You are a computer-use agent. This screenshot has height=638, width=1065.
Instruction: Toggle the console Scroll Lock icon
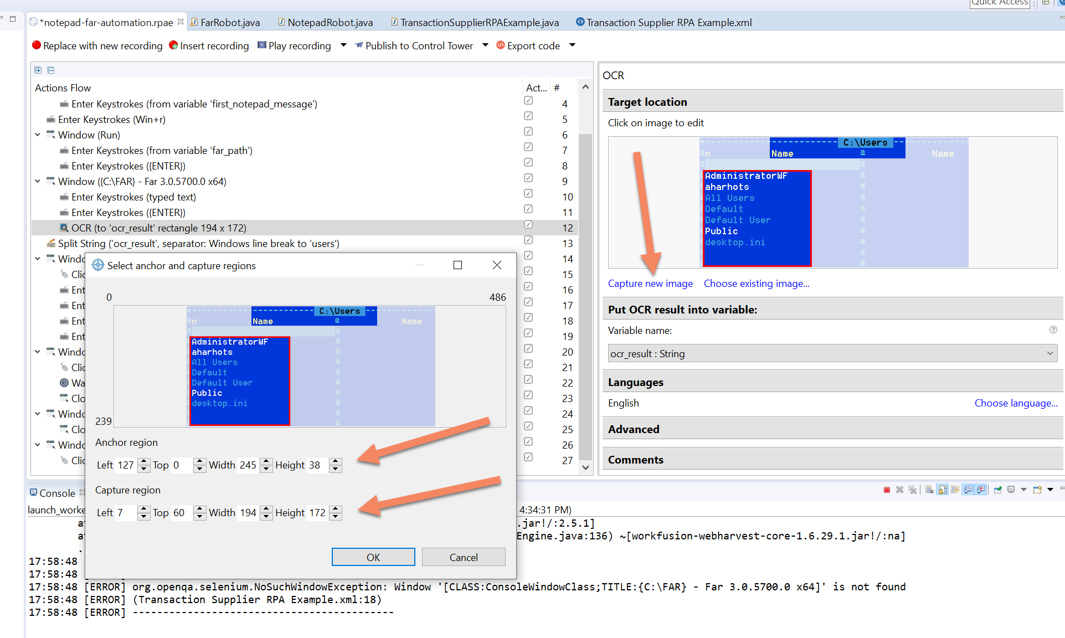[x=943, y=490]
